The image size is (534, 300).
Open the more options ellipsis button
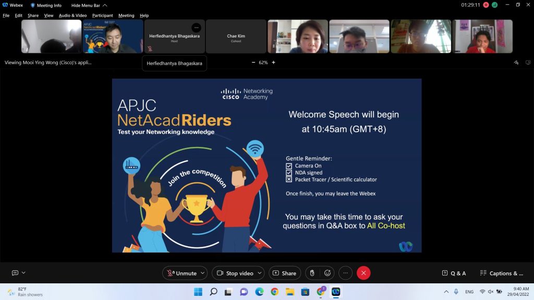[x=345, y=273]
